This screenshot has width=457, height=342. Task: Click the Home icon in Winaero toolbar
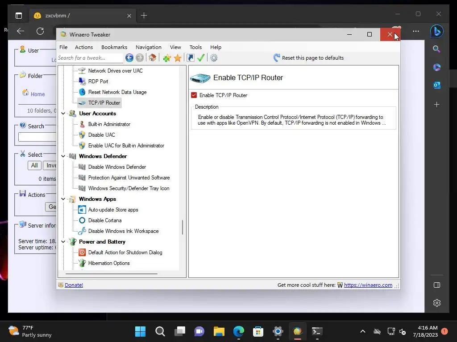click(152, 57)
